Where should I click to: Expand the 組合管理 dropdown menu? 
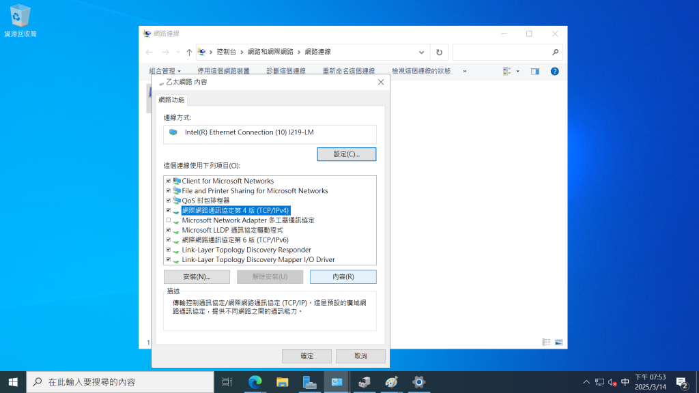[165, 71]
